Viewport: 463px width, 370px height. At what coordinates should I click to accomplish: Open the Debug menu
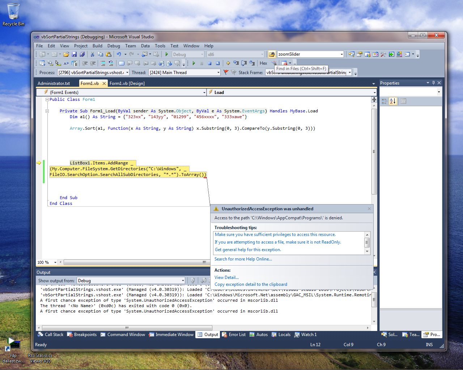pos(114,46)
